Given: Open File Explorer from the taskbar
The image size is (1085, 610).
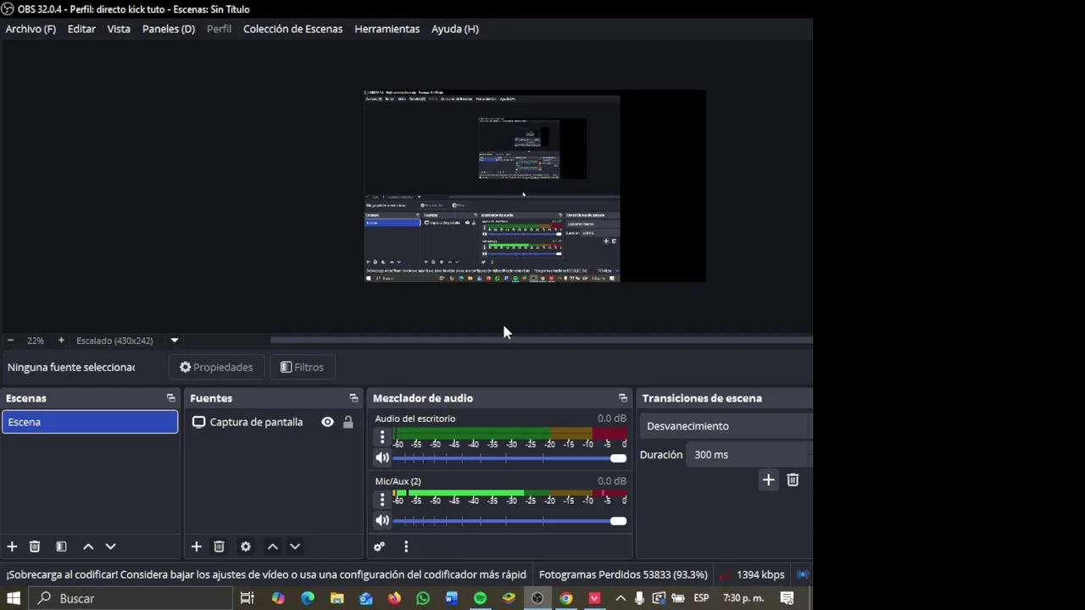Looking at the screenshot, I should [337, 598].
